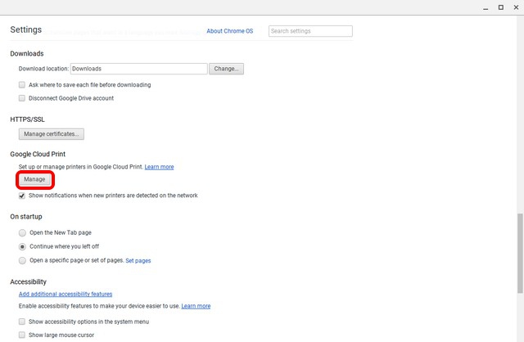Minimize the Settings window
The height and width of the screenshot is (342, 524).
486,8
